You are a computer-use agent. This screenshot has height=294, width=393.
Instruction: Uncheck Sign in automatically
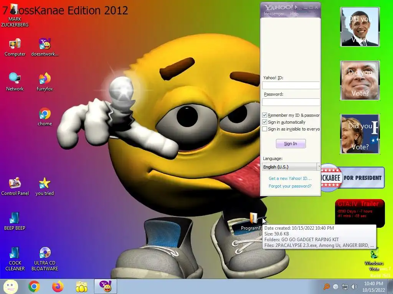[264, 122]
